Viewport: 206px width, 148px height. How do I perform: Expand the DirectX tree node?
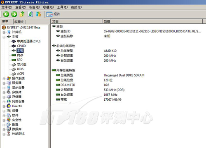[x=4, y=106]
